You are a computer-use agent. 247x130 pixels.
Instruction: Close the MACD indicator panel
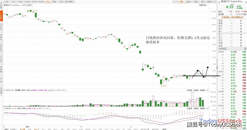click(207, 108)
